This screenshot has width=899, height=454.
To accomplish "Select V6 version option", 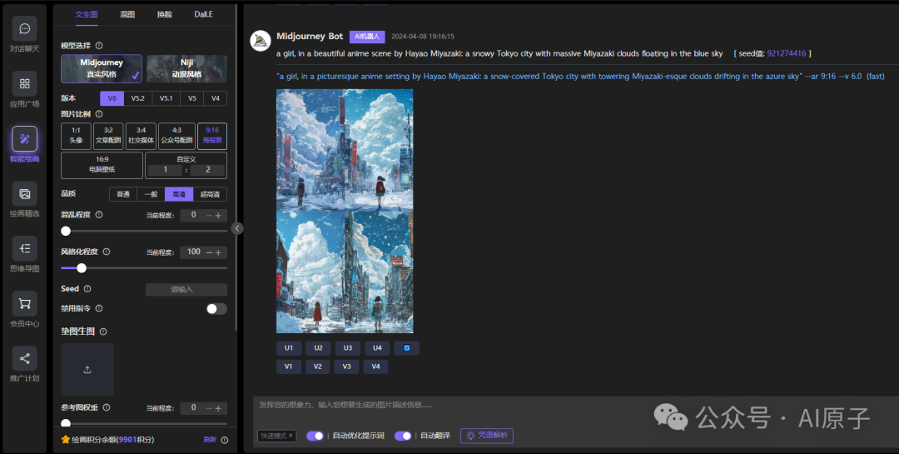I will pos(112,98).
